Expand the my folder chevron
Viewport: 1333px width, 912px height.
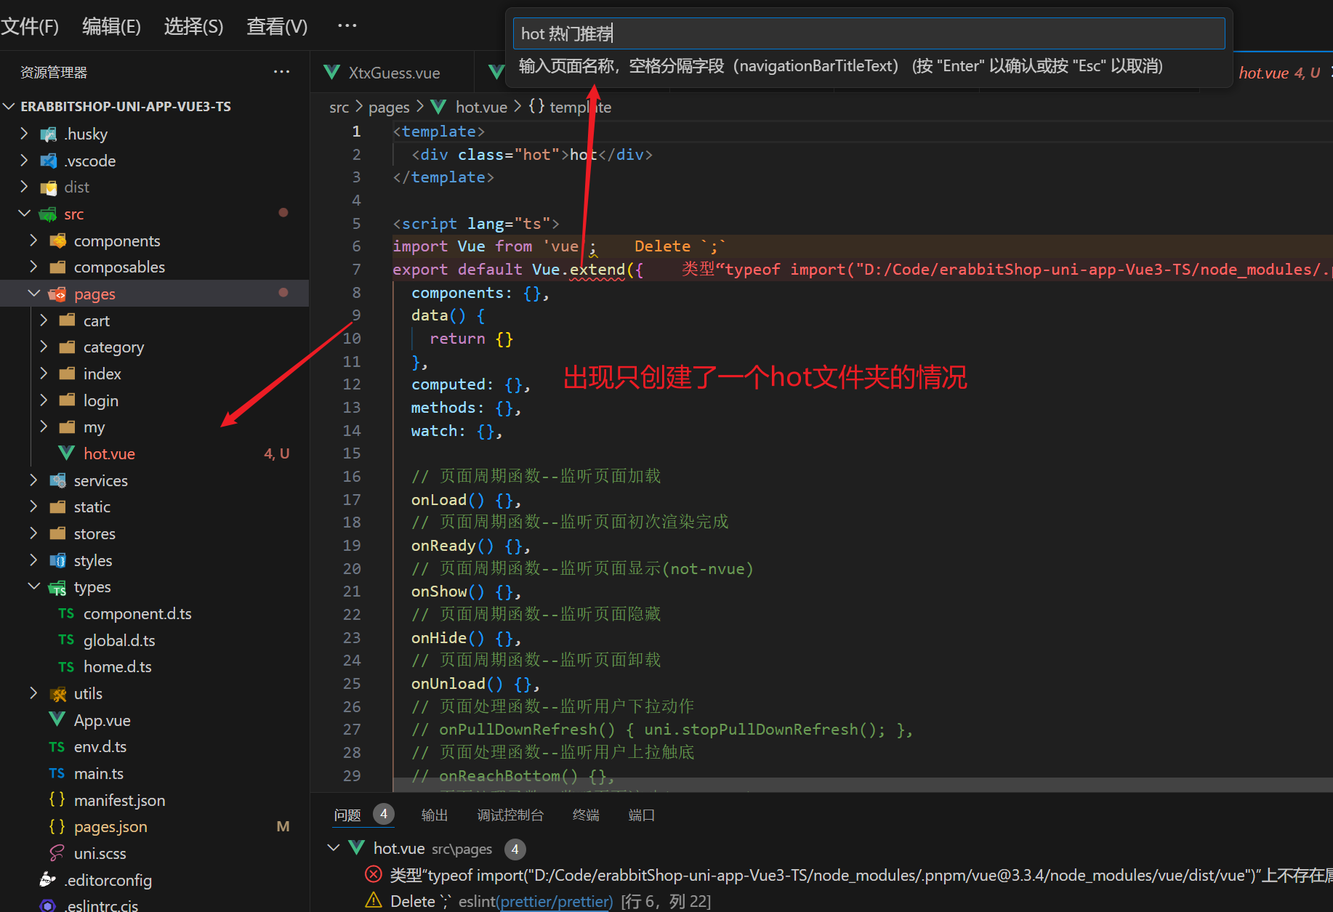pyautogui.click(x=44, y=427)
